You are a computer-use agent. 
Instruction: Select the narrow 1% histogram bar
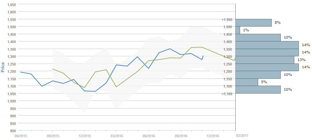238,30
